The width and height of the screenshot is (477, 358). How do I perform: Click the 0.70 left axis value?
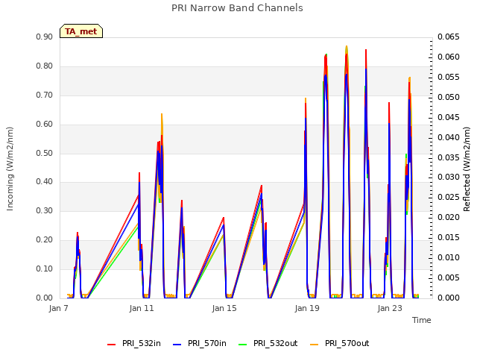click(x=44, y=95)
